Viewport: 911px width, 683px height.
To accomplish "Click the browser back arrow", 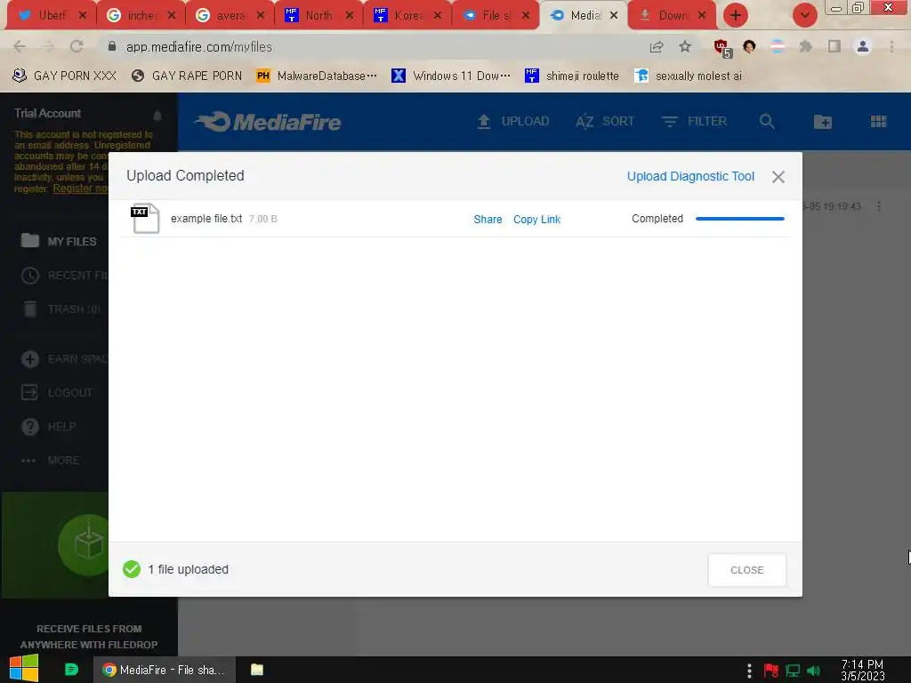I will (x=20, y=46).
